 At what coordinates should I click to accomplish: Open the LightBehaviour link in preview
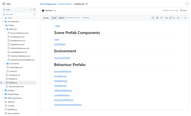[x=60, y=86]
